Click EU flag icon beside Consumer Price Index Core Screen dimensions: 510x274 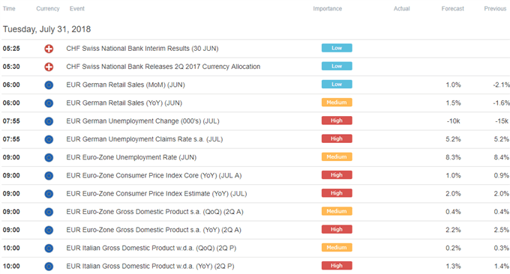49,176
